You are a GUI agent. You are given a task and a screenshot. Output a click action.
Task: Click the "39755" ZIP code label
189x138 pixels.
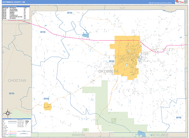[70, 13]
